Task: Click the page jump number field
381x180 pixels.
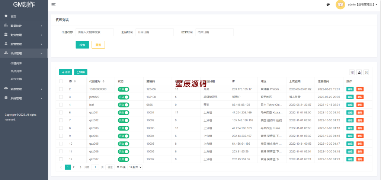Action: [x=95, y=167]
